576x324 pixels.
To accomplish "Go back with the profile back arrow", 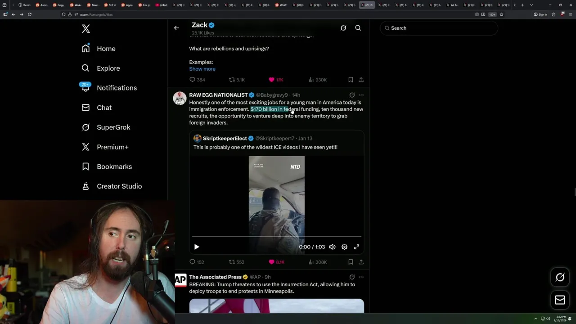I will [176, 28].
